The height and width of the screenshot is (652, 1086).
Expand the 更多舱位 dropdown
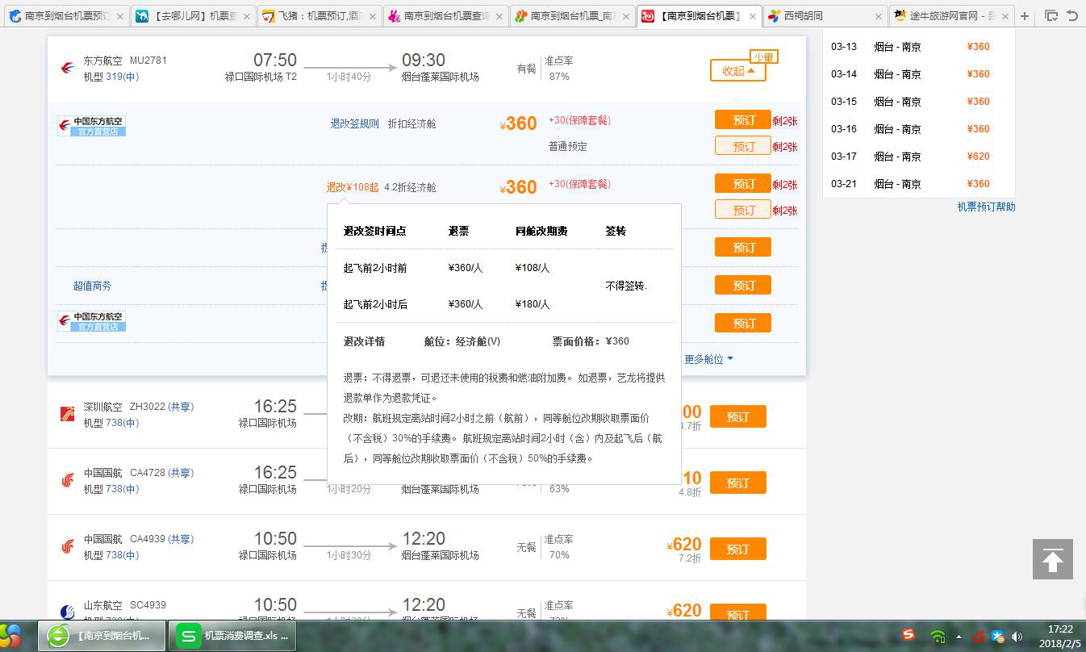[x=707, y=359]
